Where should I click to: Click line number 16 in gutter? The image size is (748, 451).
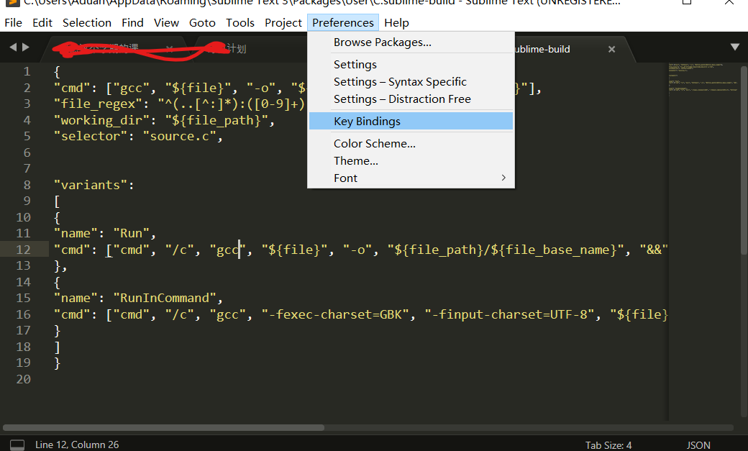(x=23, y=314)
